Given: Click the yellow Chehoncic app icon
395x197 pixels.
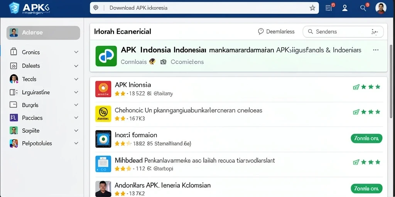Looking at the screenshot, I should point(103,114).
